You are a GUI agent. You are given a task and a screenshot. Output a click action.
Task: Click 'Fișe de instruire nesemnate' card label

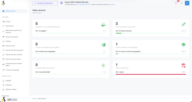[x=125, y=27]
